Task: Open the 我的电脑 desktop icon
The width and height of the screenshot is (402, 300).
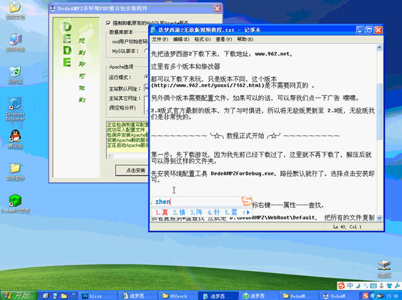Action: 15,42
